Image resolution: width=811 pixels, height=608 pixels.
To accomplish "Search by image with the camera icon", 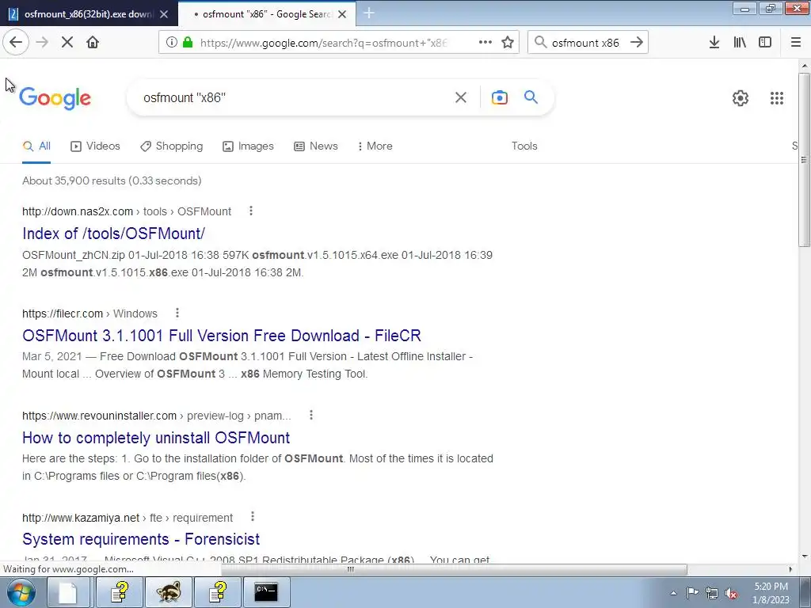I will (x=500, y=97).
